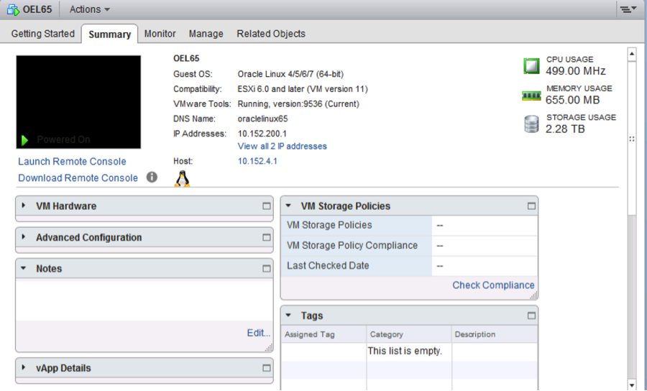Click the Description column header in Tags
This screenshot has height=391, width=647.
click(x=495, y=334)
